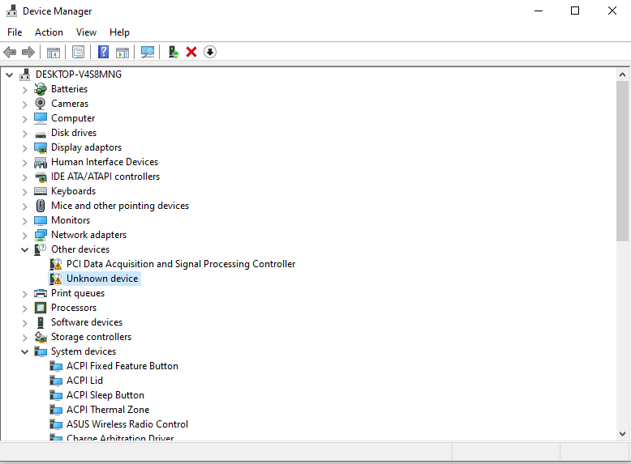Select the ACPI Sleep Button device
This screenshot has width=631, height=464.
[105, 395]
